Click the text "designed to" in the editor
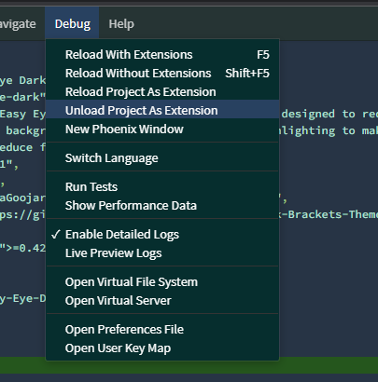Image resolution: width=378 pixels, height=382 pixels. pyautogui.click(x=318, y=114)
